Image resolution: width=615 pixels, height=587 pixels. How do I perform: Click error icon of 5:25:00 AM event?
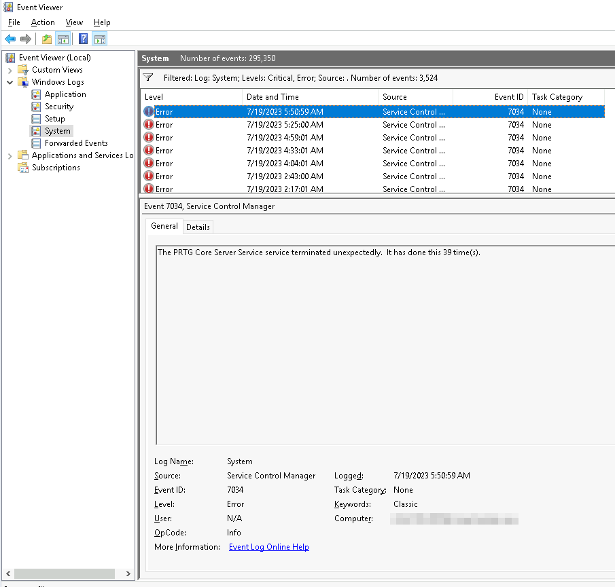point(149,125)
